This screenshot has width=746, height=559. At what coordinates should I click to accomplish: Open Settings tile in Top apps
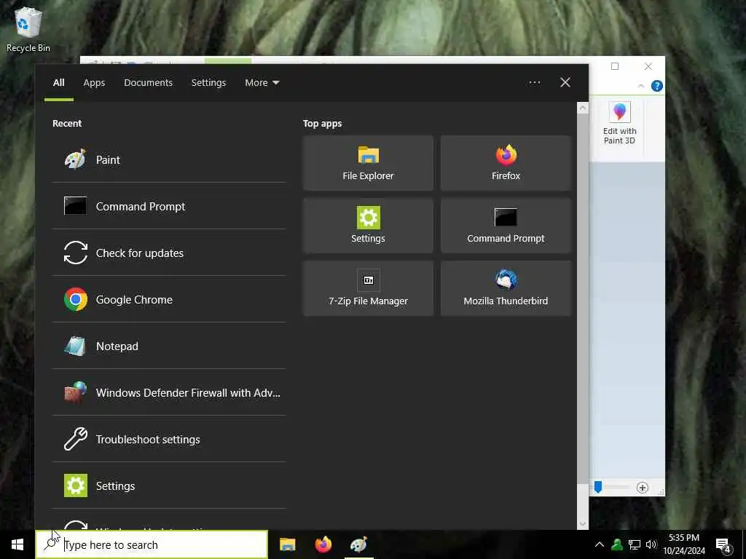[x=368, y=226]
